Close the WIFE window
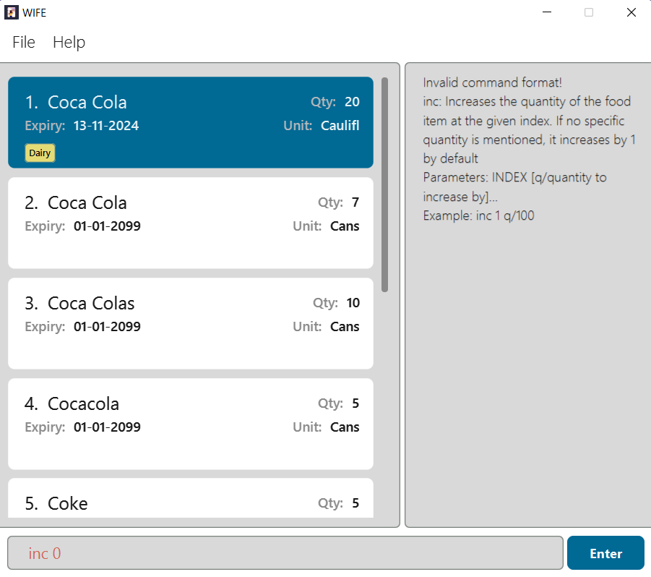Image resolution: width=651 pixels, height=577 pixels. 631,12
